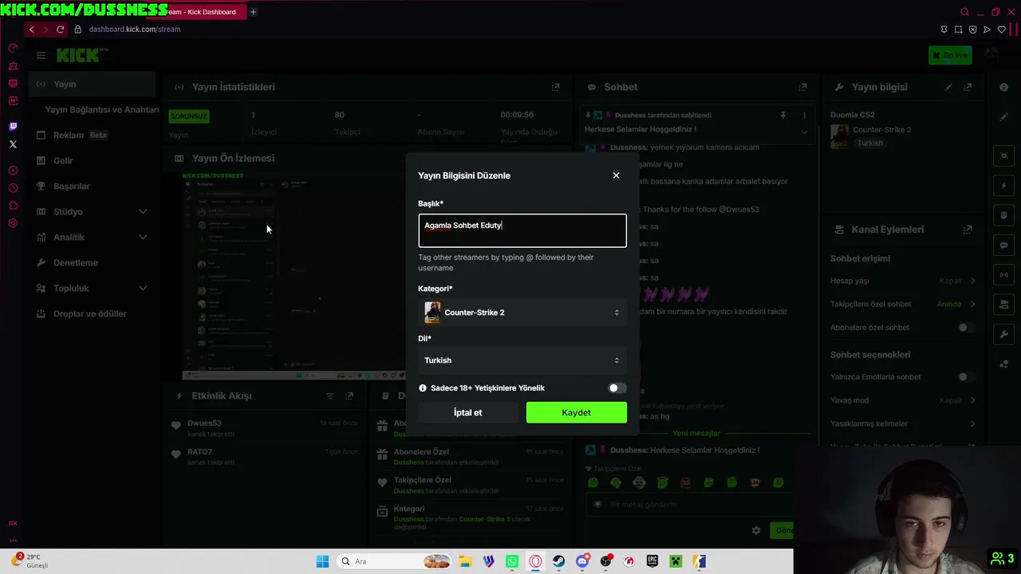
Task: Open Takipçilere özel sohbet setting
Action: coord(902,304)
